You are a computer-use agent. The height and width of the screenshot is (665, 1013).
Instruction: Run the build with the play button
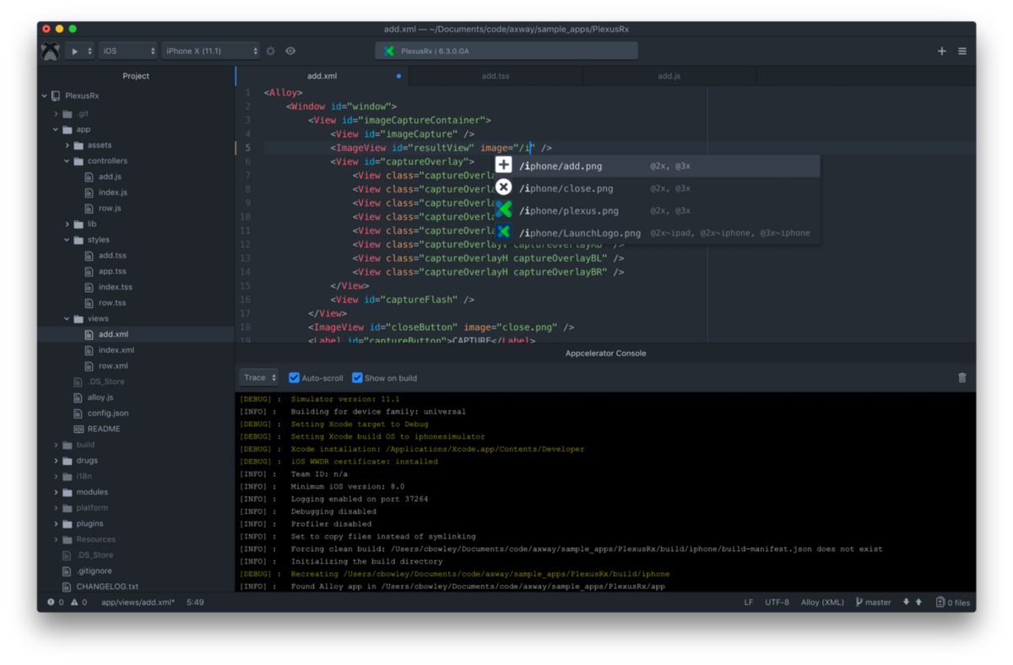(x=74, y=51)
